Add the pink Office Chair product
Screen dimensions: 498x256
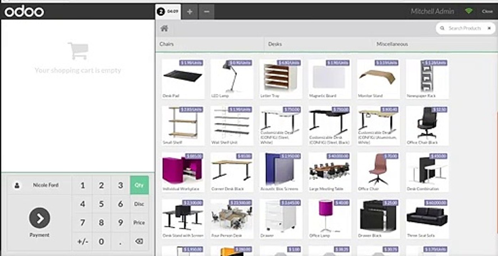pos(378,172)
